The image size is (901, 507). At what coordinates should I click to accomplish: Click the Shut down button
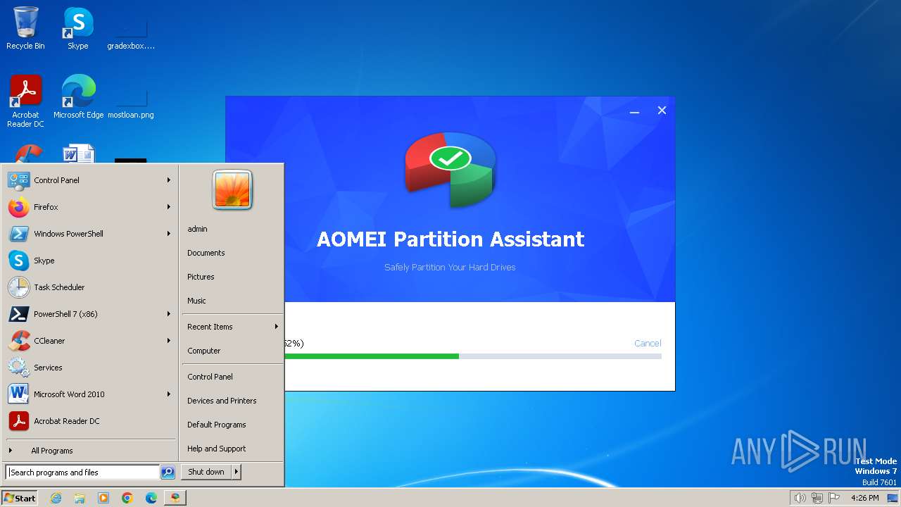206,472
